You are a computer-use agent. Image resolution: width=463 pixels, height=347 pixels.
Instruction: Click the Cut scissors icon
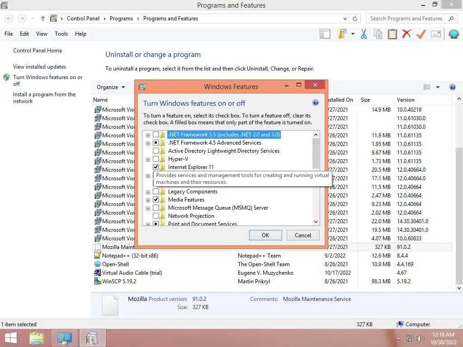[x=364, y=34]
